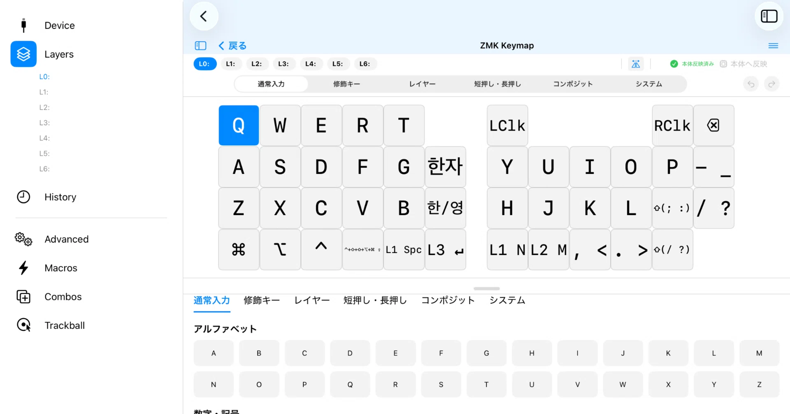Viewport: 790px width, 414px height.
Task: Select the highlighted Q key on keymap
Action: 239,125
